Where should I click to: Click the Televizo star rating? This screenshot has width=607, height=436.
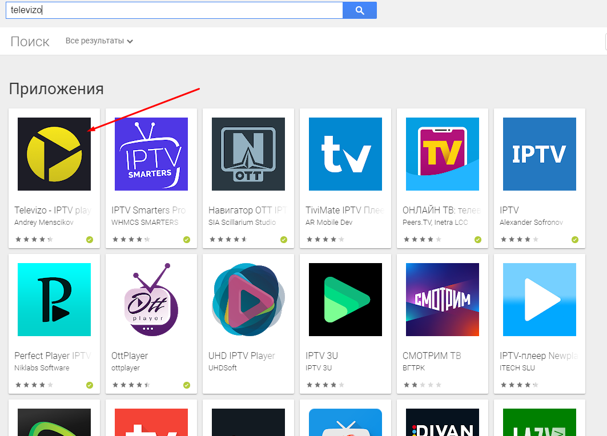point(34,240)
